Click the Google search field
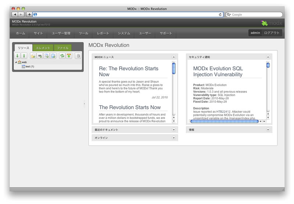This screenshot has width=294, height=204. click(x=255, y=14)
